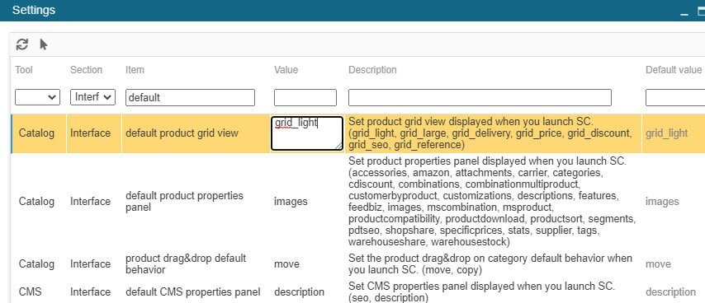Open the Tool filter dropdown

[x=37, y=97]
